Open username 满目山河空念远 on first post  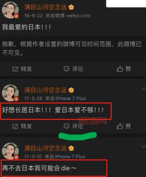45,7
